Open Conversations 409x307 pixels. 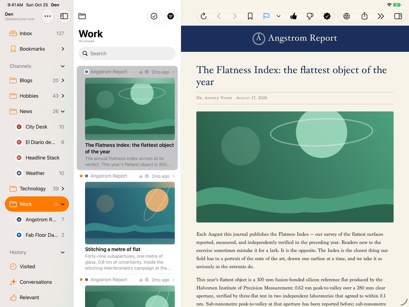click(37, 282)
